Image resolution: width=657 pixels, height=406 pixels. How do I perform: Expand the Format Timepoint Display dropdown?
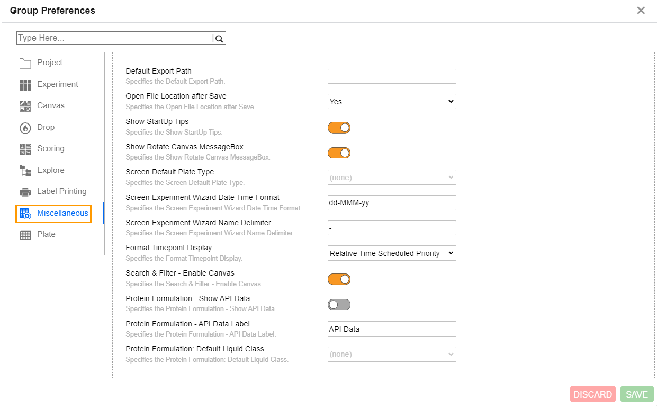pyautogui.click(x=392, y=253)
